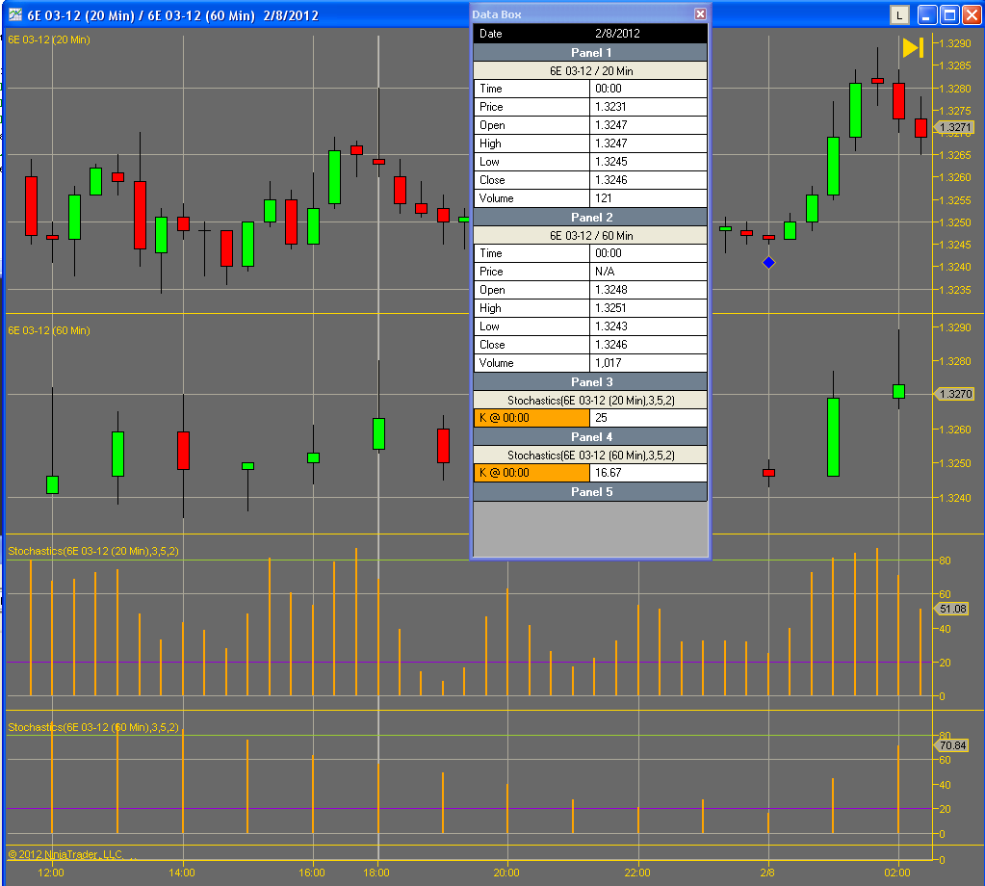Screen dimensions: 985x886
Task: Select the Panel 1 header in Data Box
Action: (x=590, y=53)
